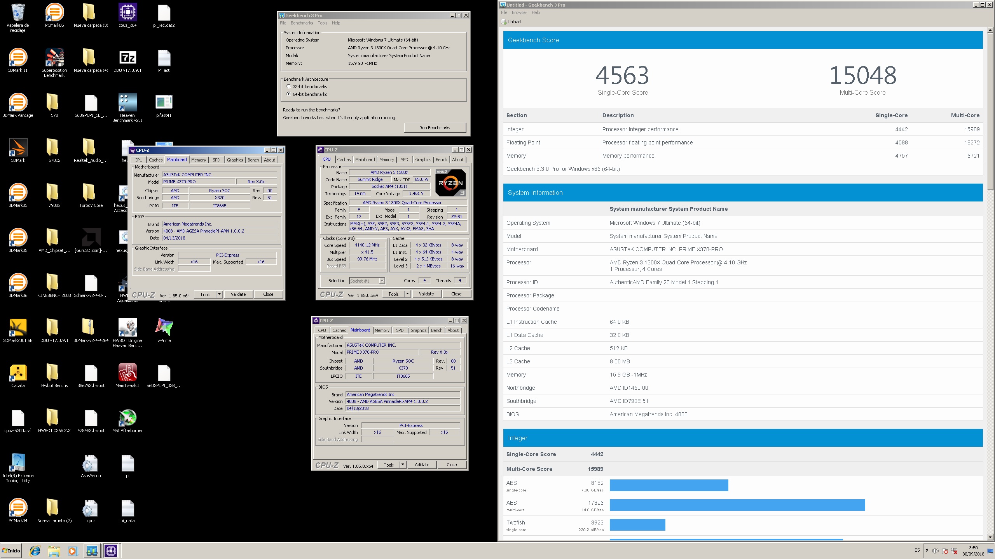Screen dimensions: 995x559
Task: Select the 3DMark2001 SE shortcut
Action: (x=18, y=330)
